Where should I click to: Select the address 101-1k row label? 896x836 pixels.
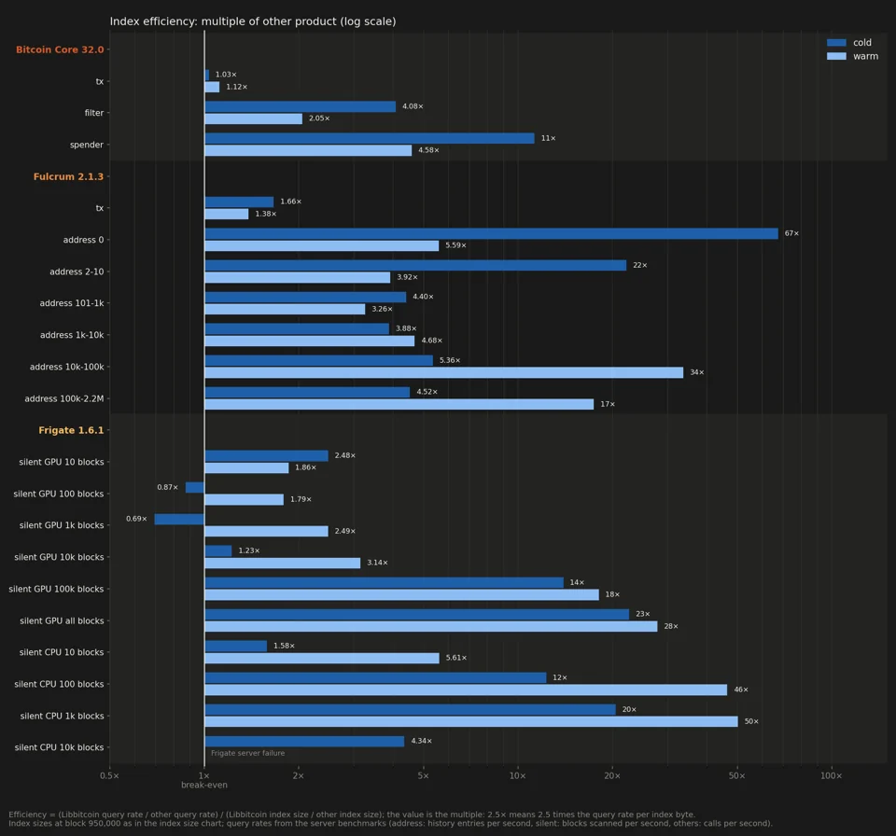[x=72, y=303]
